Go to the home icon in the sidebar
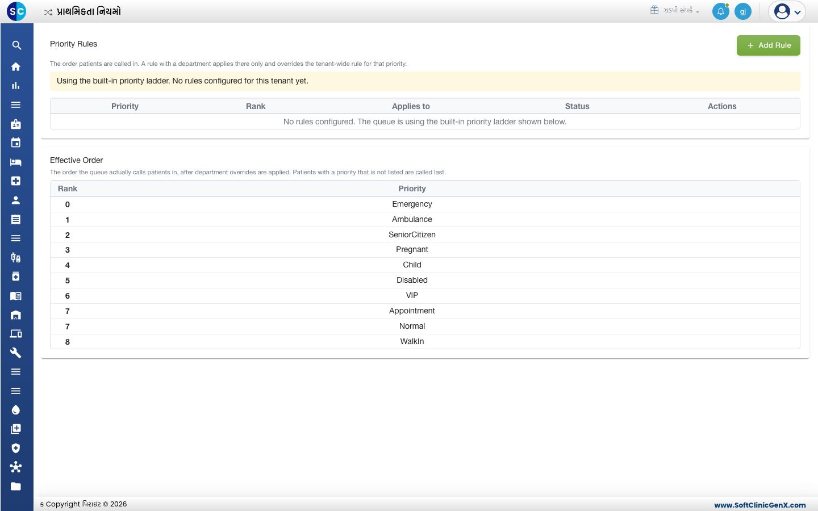 tap(16, 66)
